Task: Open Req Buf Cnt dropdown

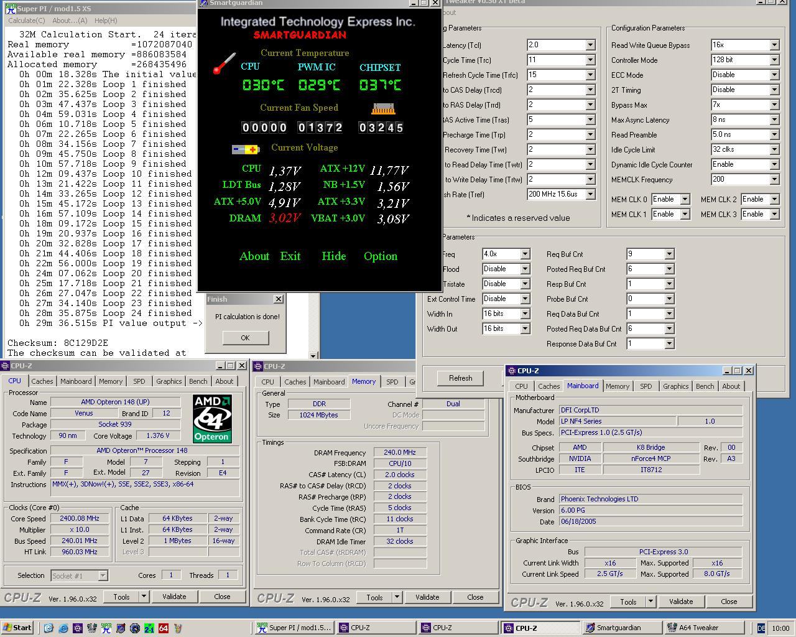Action: pyautogui.click(x=669, y=254)
